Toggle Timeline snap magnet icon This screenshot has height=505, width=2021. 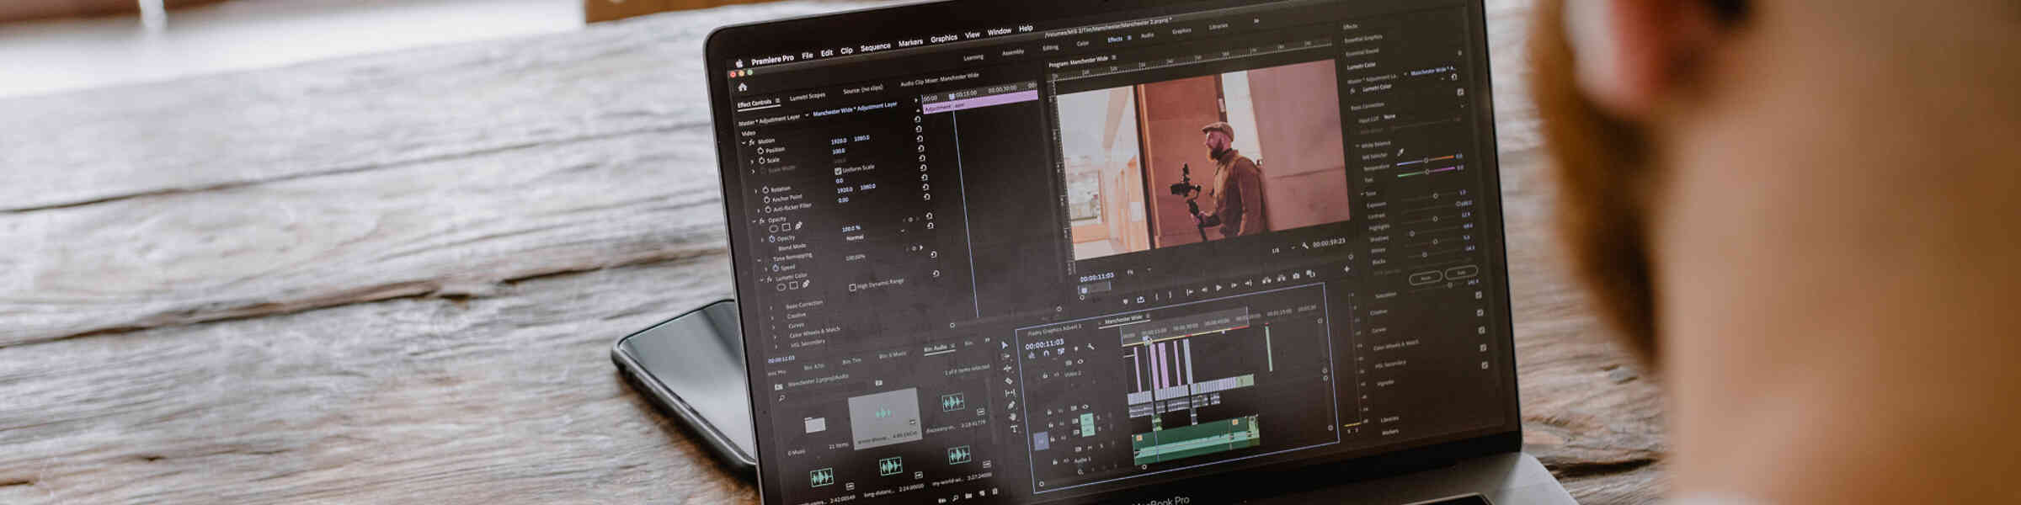[1046, 353]
